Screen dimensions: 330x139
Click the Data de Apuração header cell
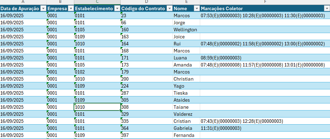pyautogui.click(x=23, y=8)
